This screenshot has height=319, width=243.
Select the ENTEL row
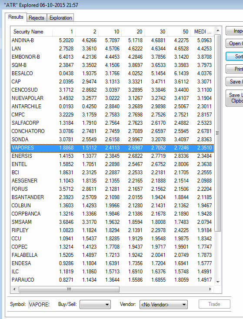coord(112,164)
